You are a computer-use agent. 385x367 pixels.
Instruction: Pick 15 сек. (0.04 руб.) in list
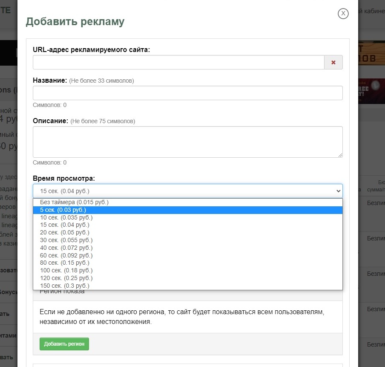[65, 225]
